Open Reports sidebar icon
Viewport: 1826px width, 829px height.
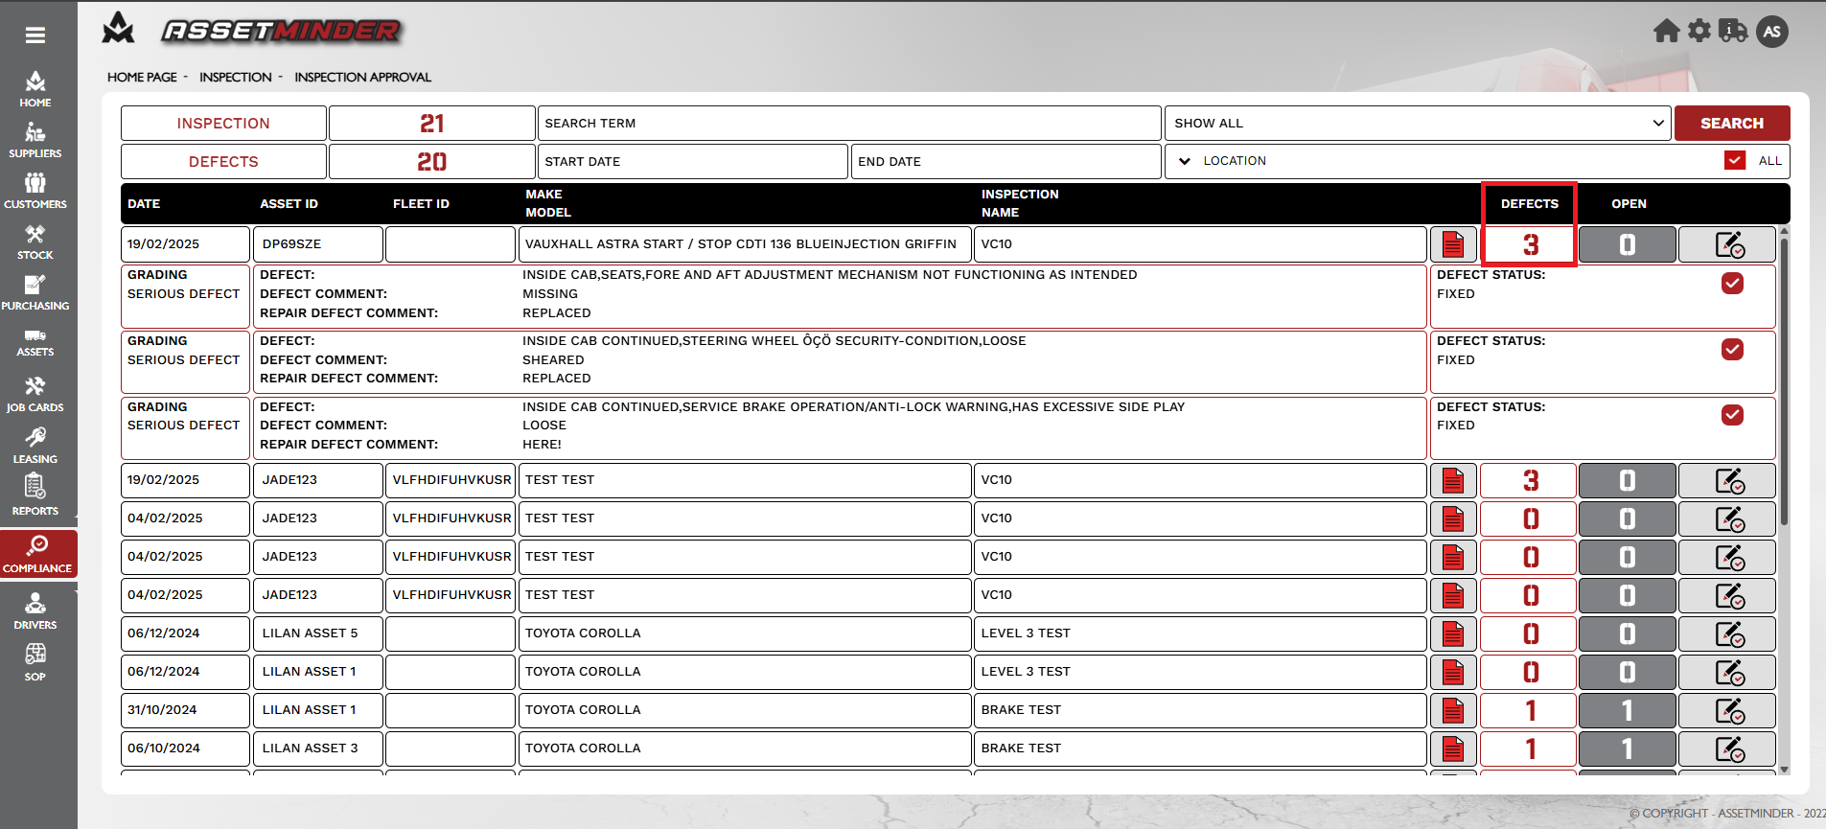click(35, 495)
